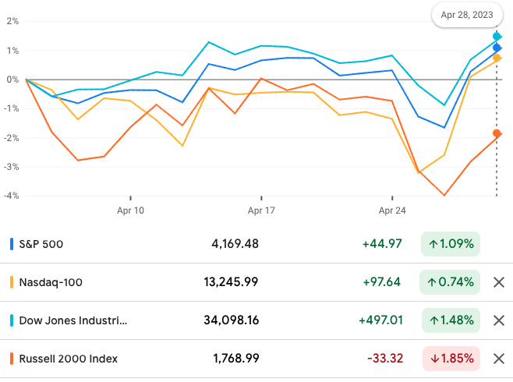Click the Nasdaq-100 yellow color marker
The height and width of the screenshot is (382, 513).
pos(12,282)
